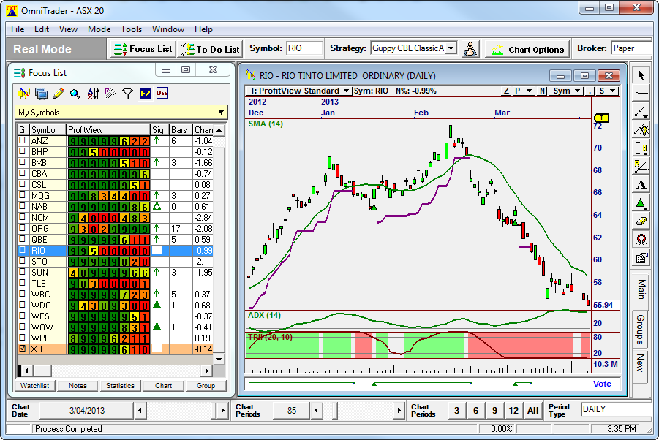Screen dimensions: 659x440
Task: Check the SUN row checkbox
Action: pos(22,272)
